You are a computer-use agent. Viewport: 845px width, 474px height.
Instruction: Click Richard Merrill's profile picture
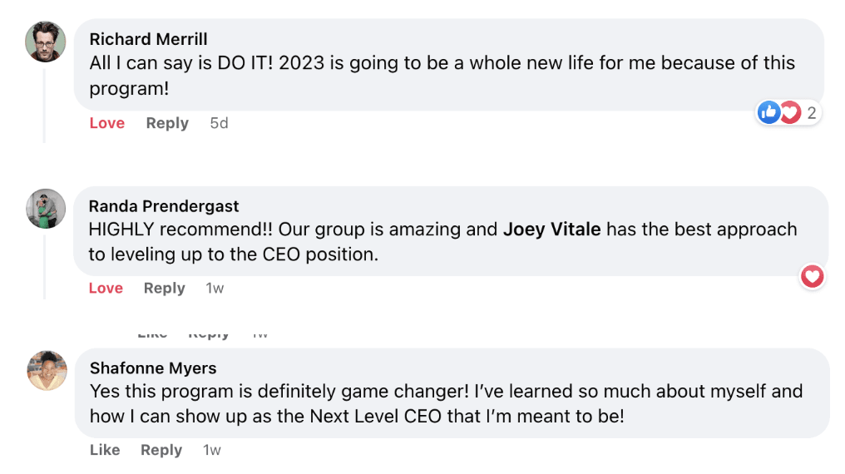click(x=46, y=42)
